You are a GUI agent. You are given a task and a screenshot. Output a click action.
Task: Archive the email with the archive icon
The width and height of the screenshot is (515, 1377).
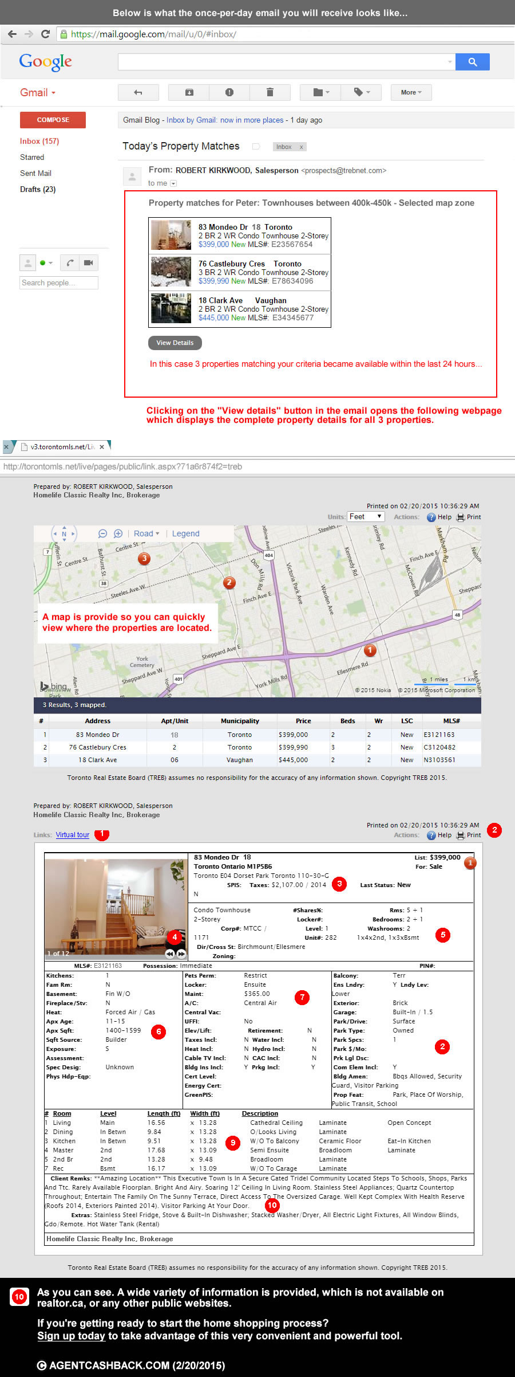[189, 92]
